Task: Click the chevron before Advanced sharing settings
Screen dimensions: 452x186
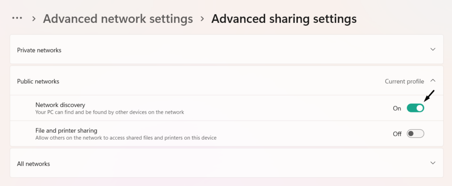Action: pyautogui.click(x=202, y=19)
